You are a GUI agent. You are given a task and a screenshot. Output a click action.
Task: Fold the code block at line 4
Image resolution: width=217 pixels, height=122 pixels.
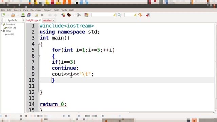pyautogui.click(x=39, y=44)
